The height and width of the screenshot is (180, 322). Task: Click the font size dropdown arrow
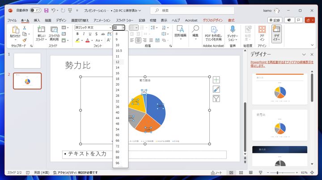[x=123, y=28]
